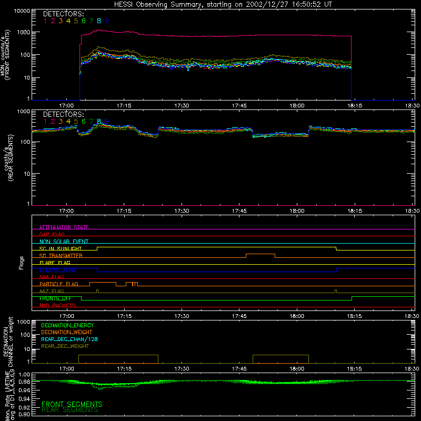Select cyan detector number 8 in front segments legend
The image size is (421, 421).
pos(99,21)
